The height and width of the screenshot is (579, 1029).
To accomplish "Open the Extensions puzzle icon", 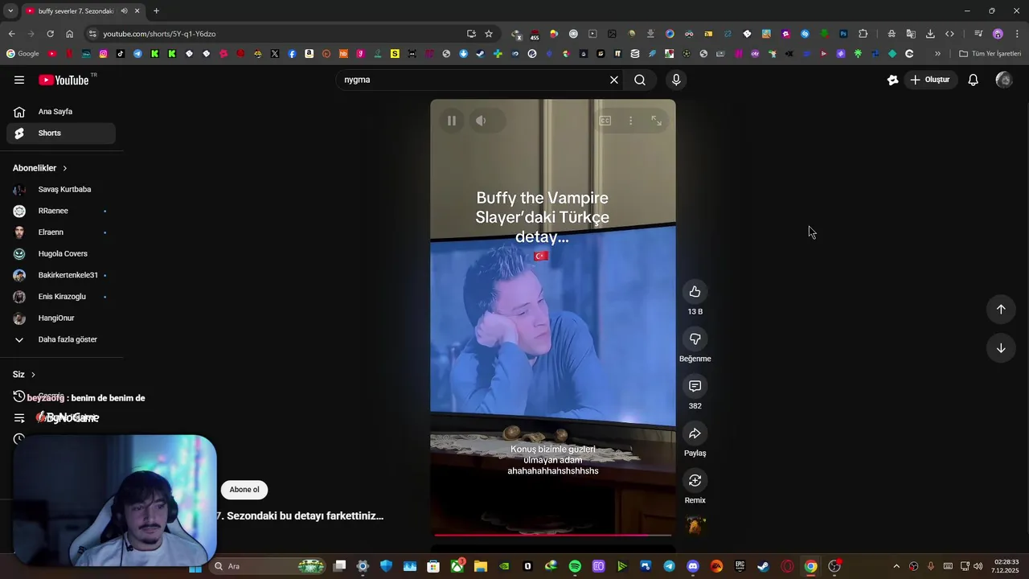I will pyautogui.click(x=863, y=34).
